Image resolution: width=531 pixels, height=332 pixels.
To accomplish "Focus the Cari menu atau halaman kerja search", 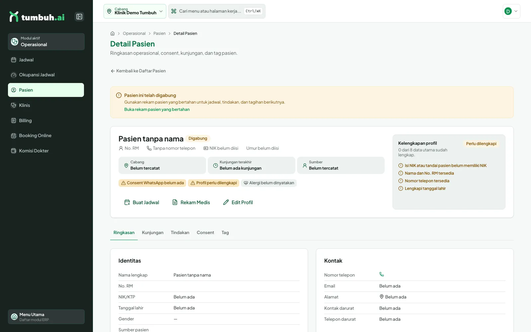I will pos(217,11).
